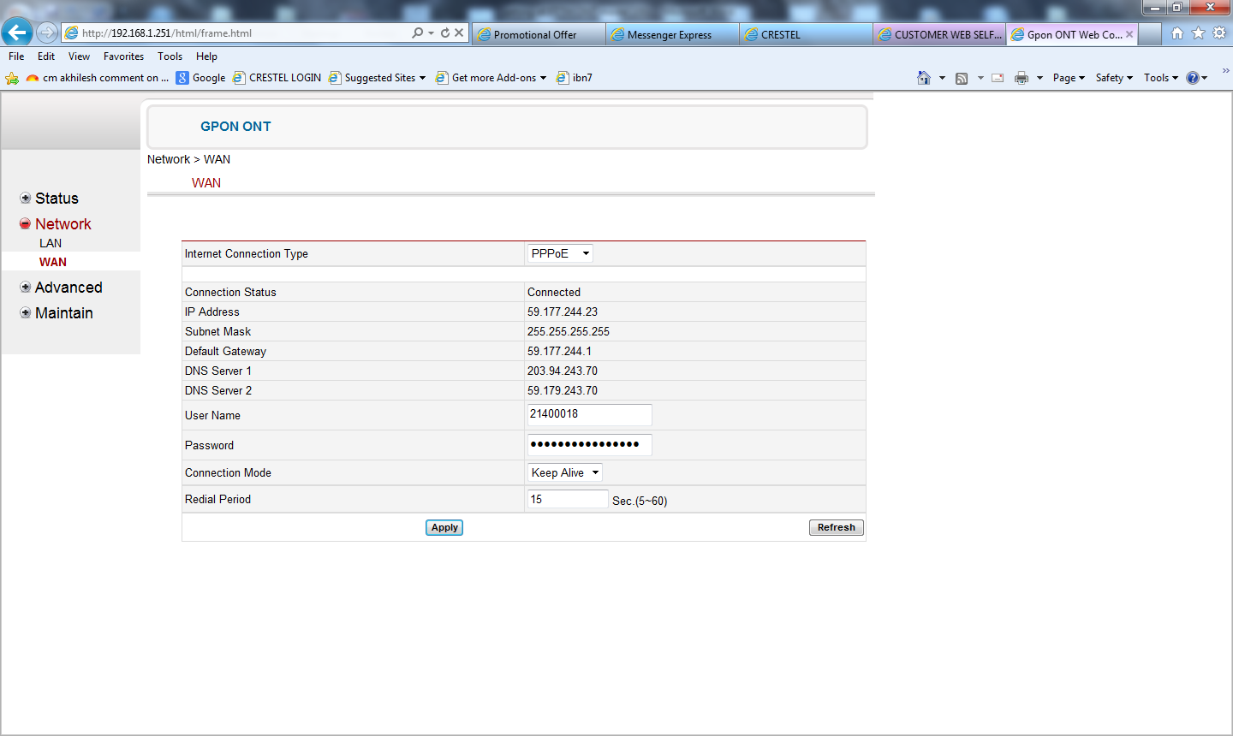
Task: Click the User Name input field
Action: point(589,414)
